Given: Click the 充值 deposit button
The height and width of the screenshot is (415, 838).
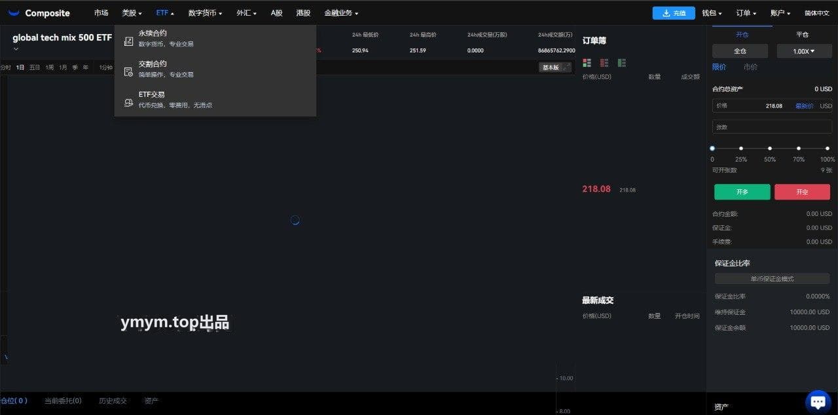Looking at the screenshot, I should (x=674, y=13).
